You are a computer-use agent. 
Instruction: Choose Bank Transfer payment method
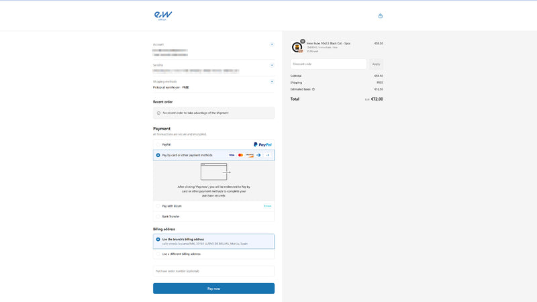(158, 217)
